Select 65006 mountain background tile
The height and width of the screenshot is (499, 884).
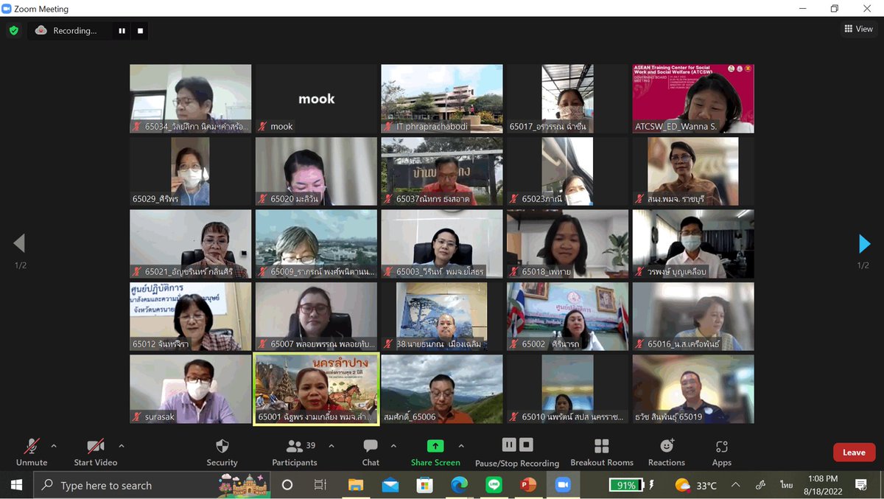pyautogui.click(x=442, y=389)
